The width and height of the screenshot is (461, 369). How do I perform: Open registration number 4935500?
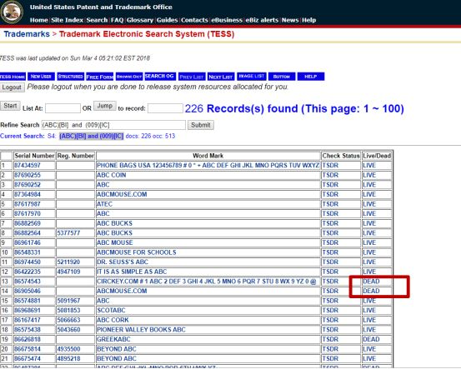[x=68, y=349]
